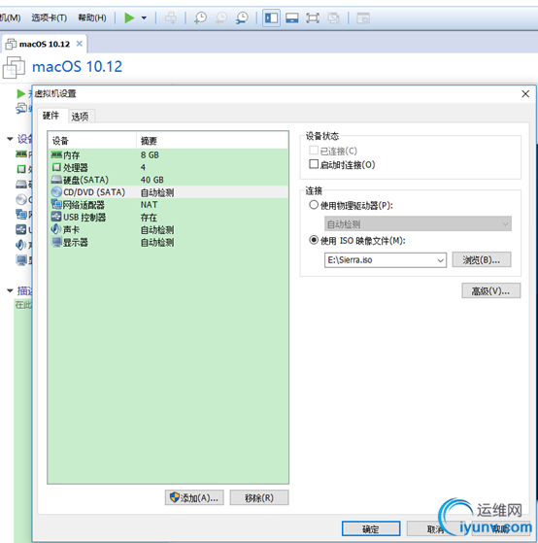Click the green start VM arrow in background window
Viewport: 538px width, 543px height.
20,93
